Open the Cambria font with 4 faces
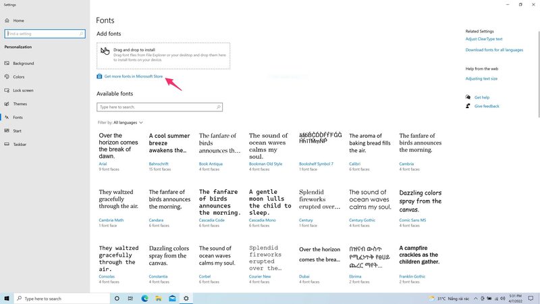540x304 pixels. coord(419,151)
